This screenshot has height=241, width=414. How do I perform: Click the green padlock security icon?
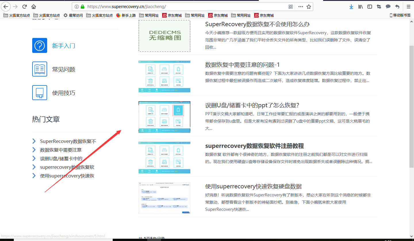pyautogui.click(x=83, y=6)
